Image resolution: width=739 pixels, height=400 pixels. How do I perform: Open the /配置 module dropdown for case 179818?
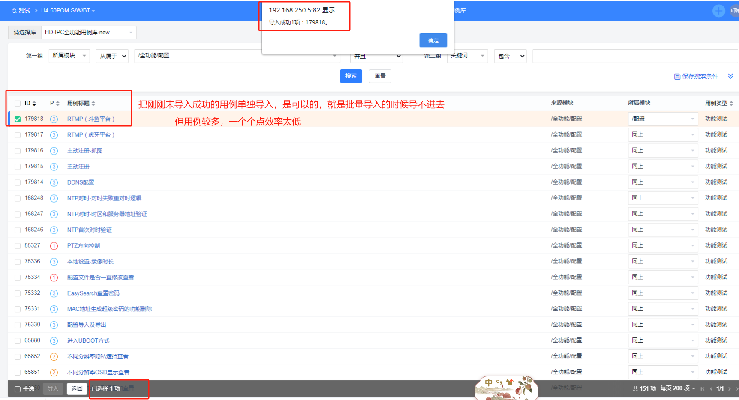click(x=663, y=119)
